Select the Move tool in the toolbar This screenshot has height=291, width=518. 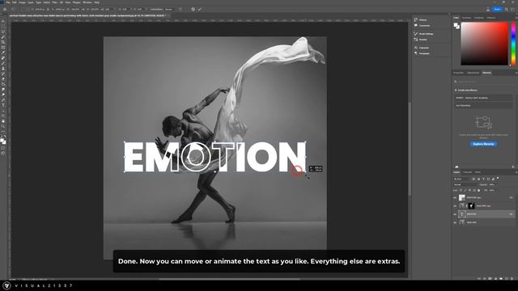point(3,21)
